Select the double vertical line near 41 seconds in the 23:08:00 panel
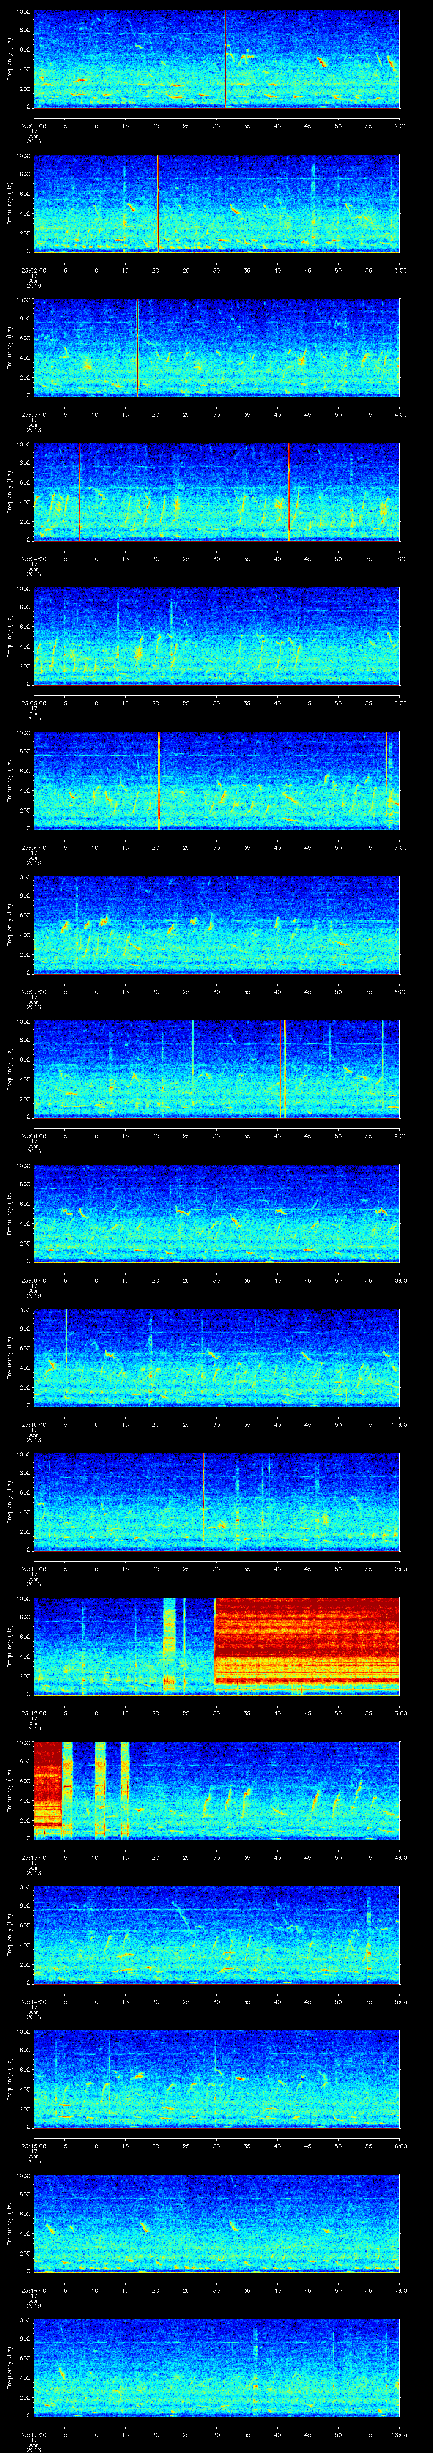Image resolution: width=433 pixels, height=2453 pixels. [282, 1068]
